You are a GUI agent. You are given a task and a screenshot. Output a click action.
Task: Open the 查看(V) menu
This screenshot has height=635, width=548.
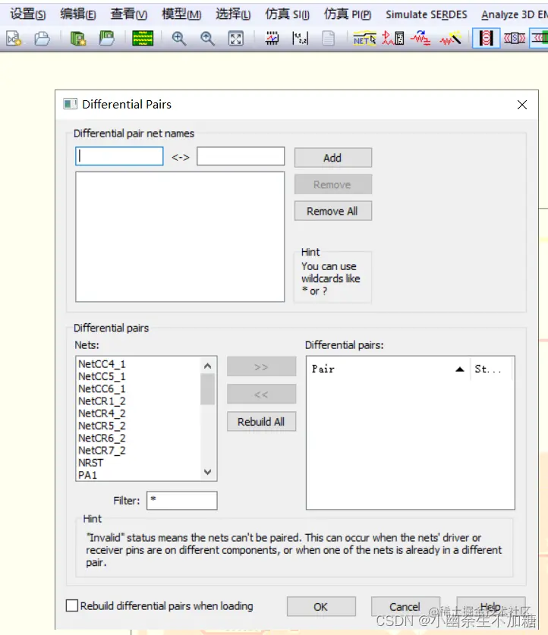tap(129, 14)
